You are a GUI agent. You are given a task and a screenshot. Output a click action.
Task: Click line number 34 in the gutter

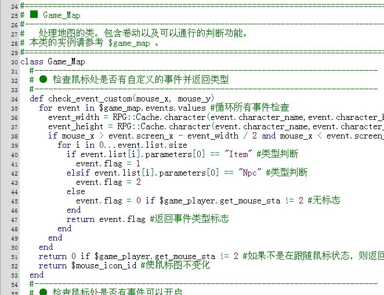(15, 99)
